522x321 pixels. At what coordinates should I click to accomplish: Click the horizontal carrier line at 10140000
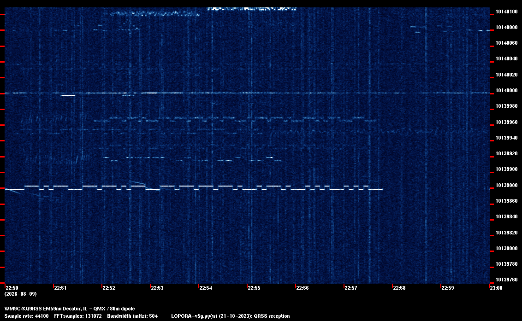coord(247,93)
